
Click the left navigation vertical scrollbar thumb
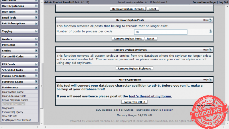pos(42,86)
